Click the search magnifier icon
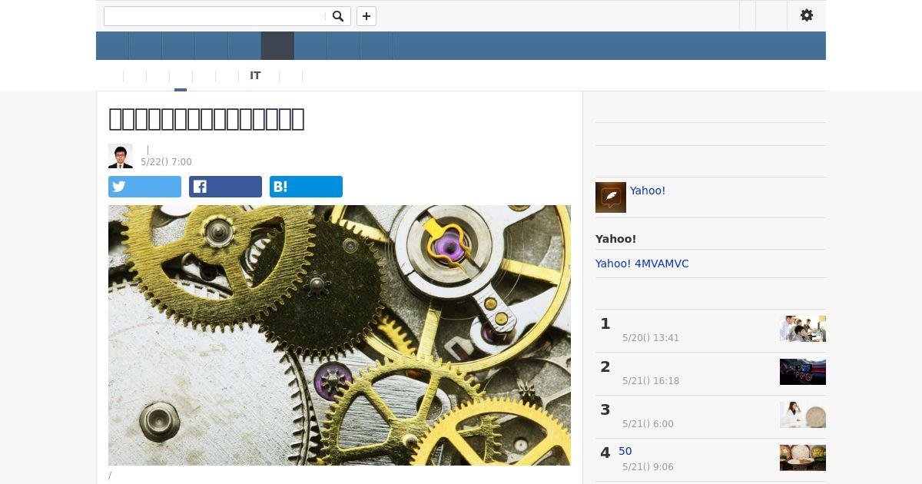This screenshot has width=922, height=484. (338, 16)
